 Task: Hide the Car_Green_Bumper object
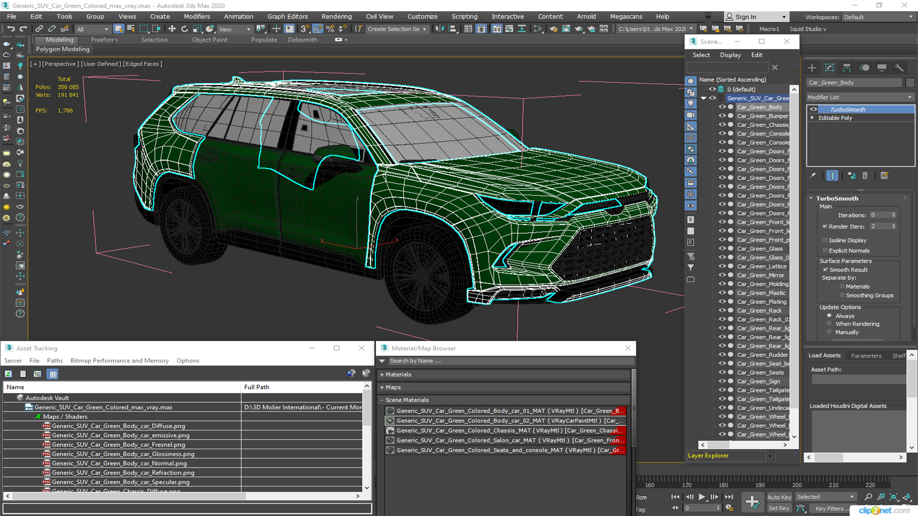pyautogui.click(x=722, y=116)
